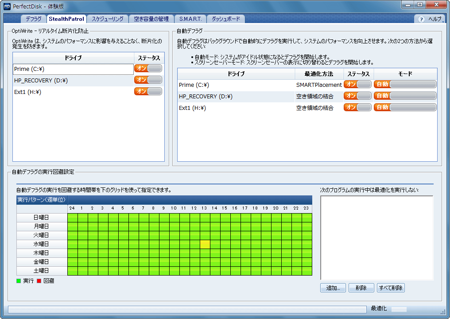
Task: Toggle OptiWrite status for Ext1 (H:¥)
Action: (148, 91)
